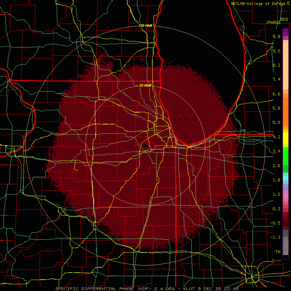
Task: Click the purple swatch at the legend top
Action: point(286,32)
